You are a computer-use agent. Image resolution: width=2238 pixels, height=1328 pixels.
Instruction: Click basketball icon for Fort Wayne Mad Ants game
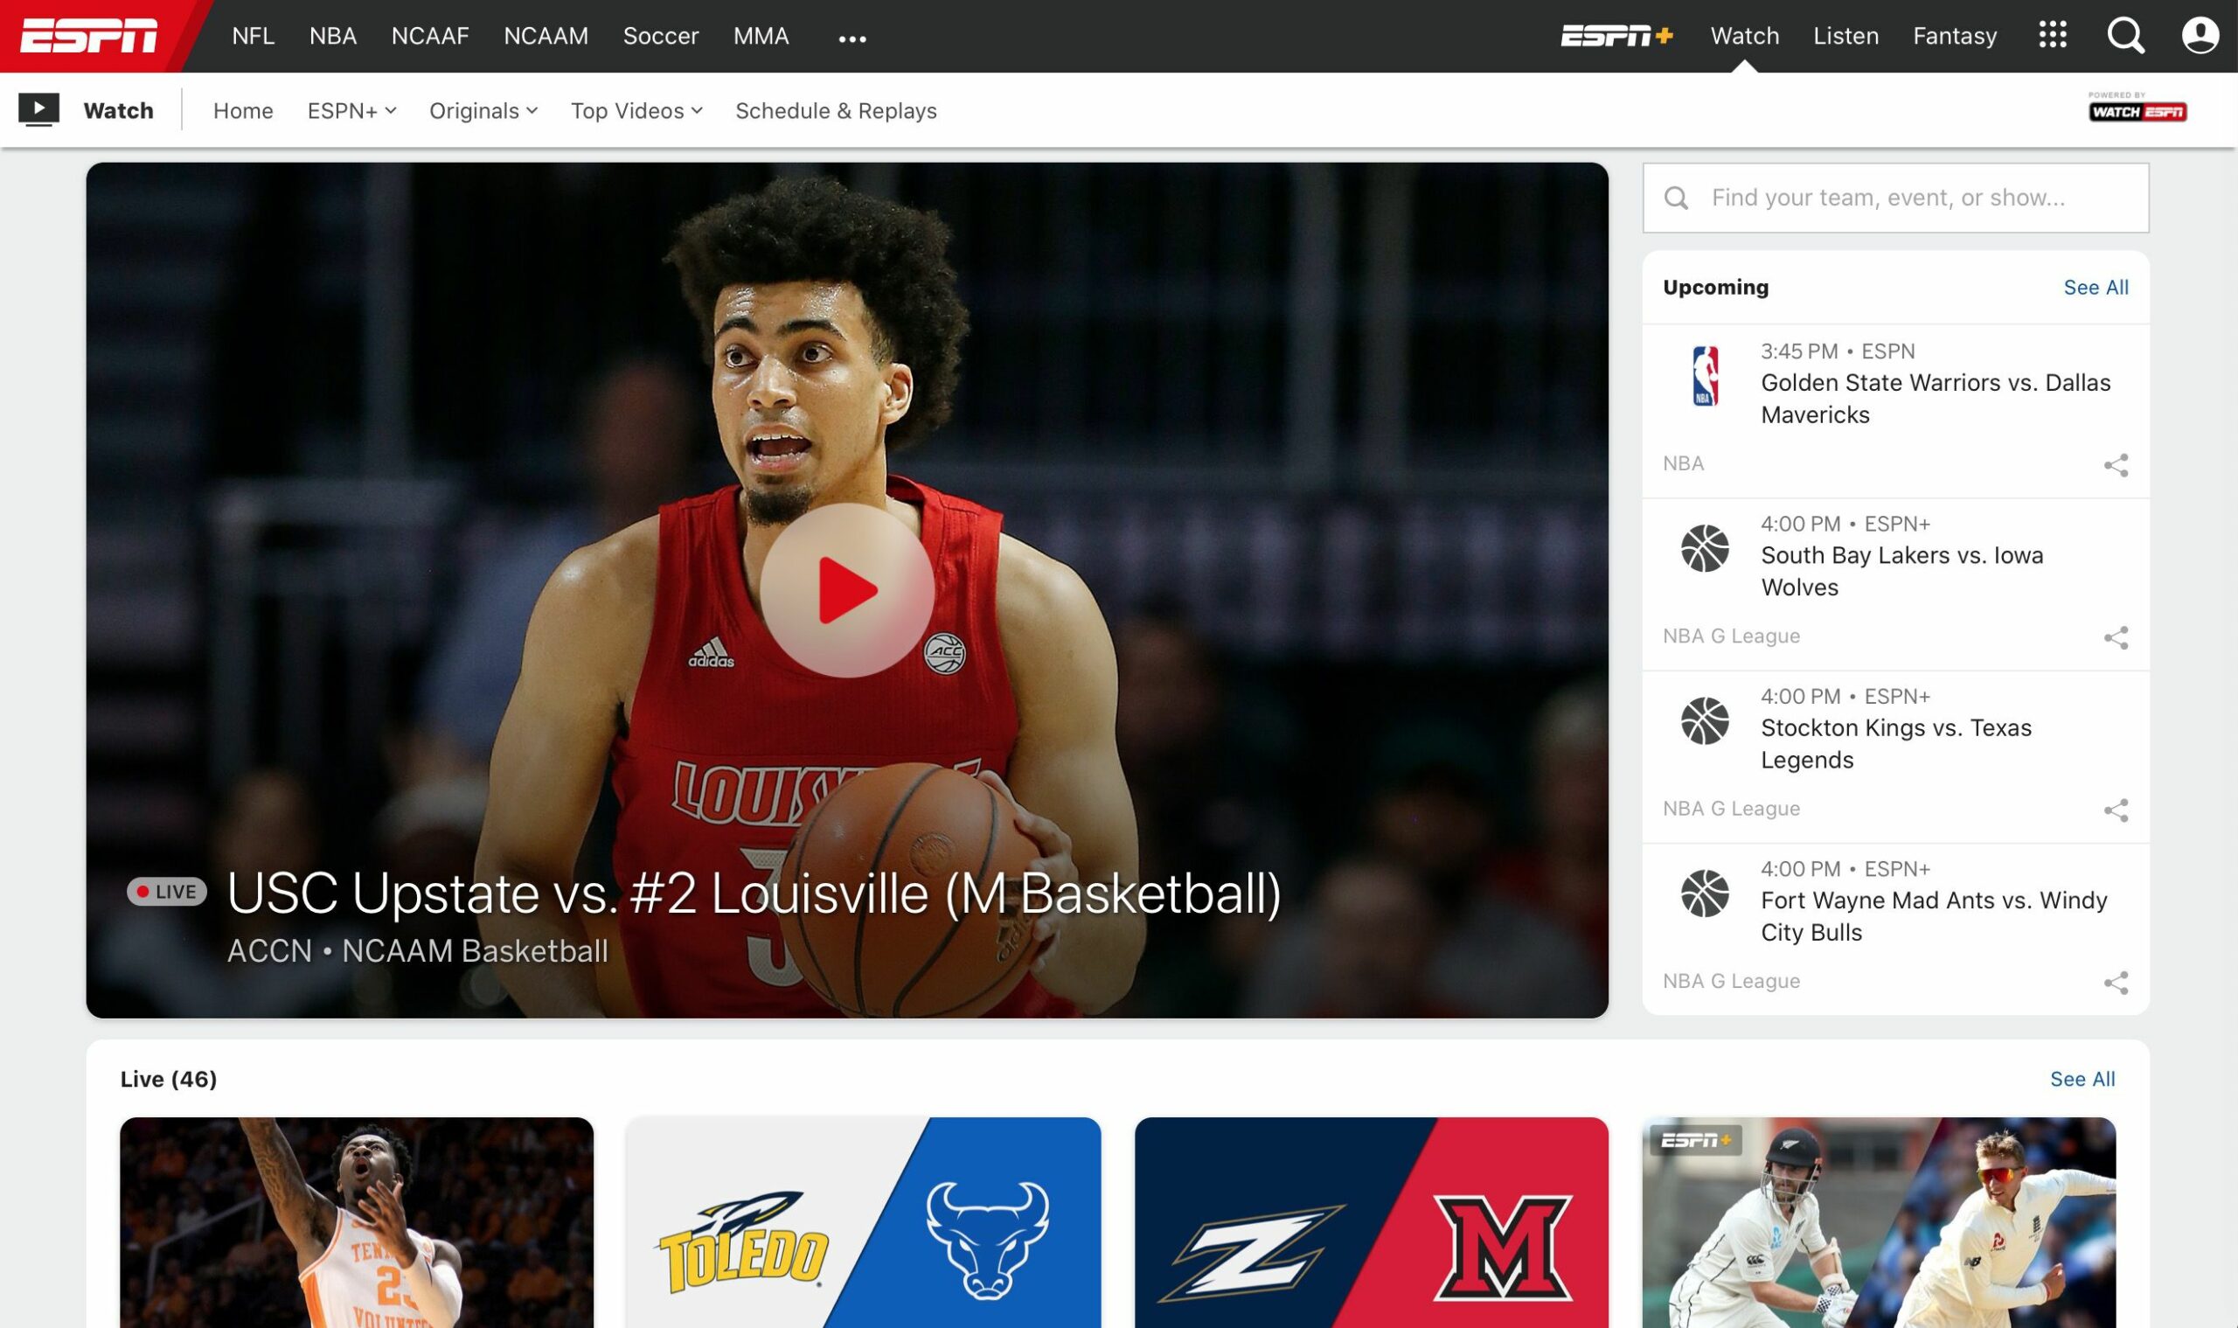(x=1705, y=894)
